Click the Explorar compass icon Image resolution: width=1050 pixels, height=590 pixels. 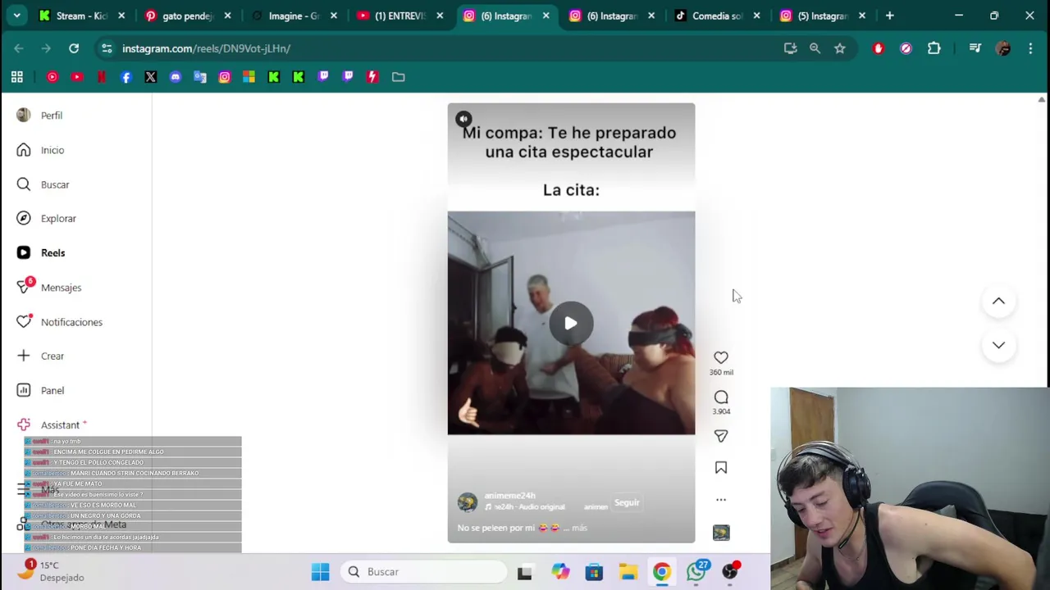coord(24,219)
